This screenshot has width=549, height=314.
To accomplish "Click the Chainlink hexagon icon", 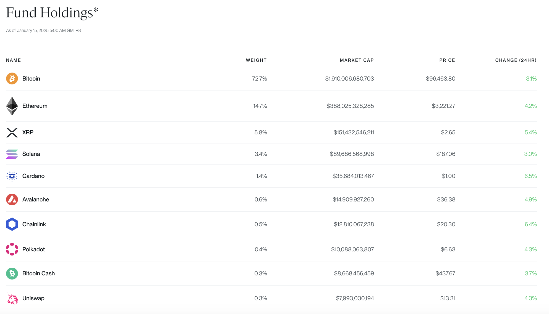I will click(12, 224).
